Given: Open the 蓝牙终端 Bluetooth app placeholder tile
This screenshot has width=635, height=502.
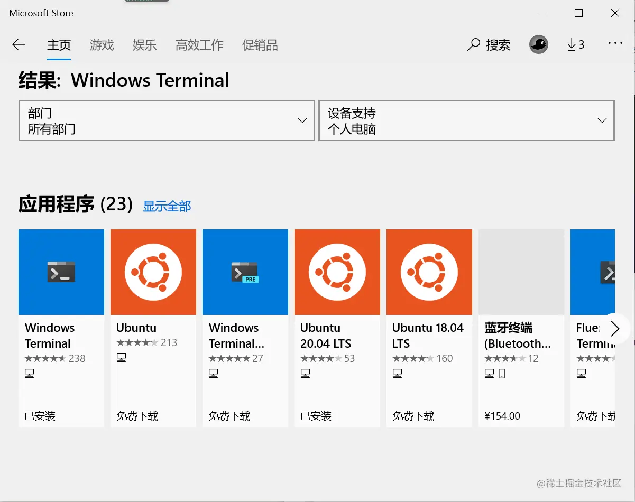Looking at the screenshot, I should point(521,272).
